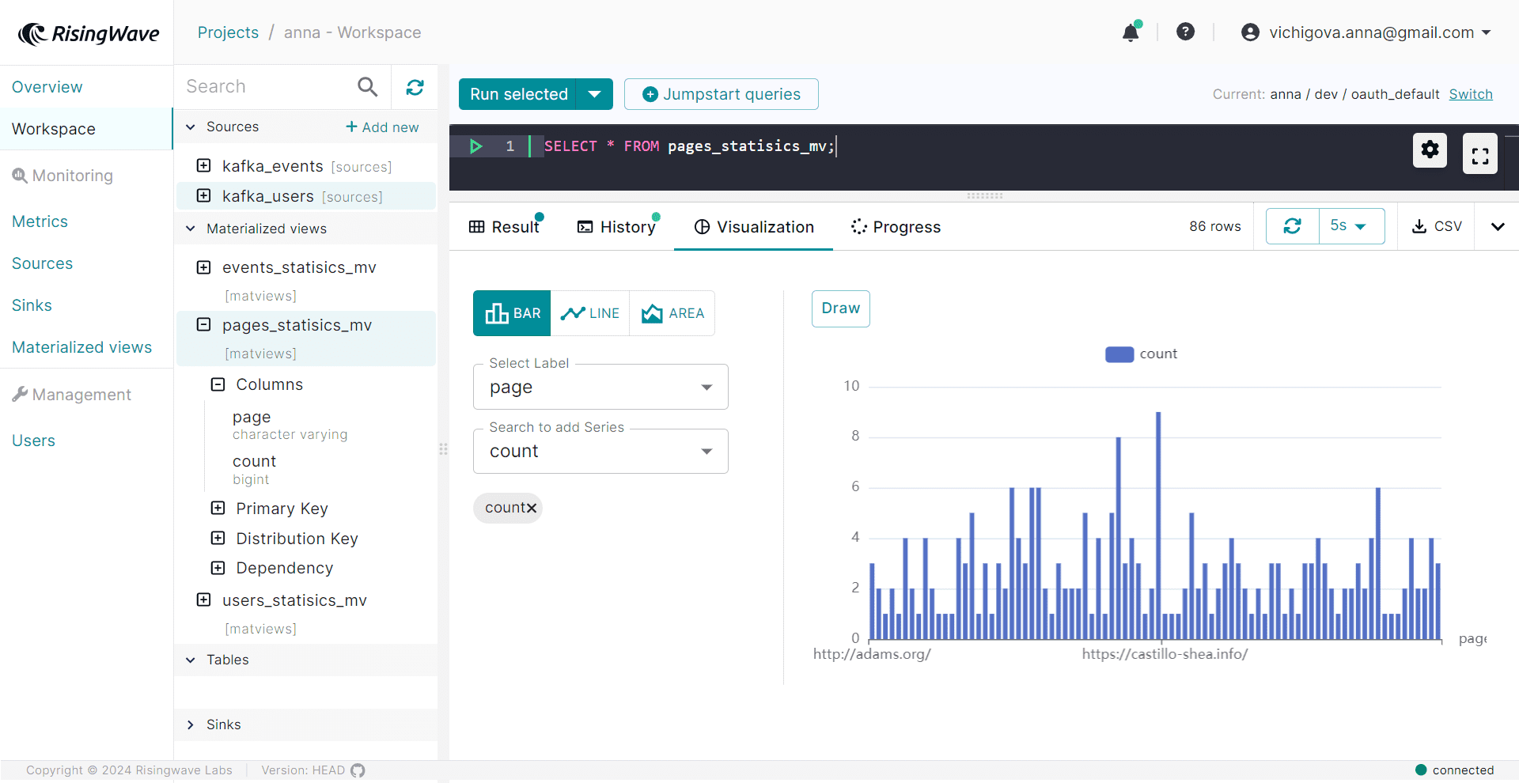Click Add new source
Image resolution: width=1519 pixels, height=783 pixels.
click(x=382, y=127)
